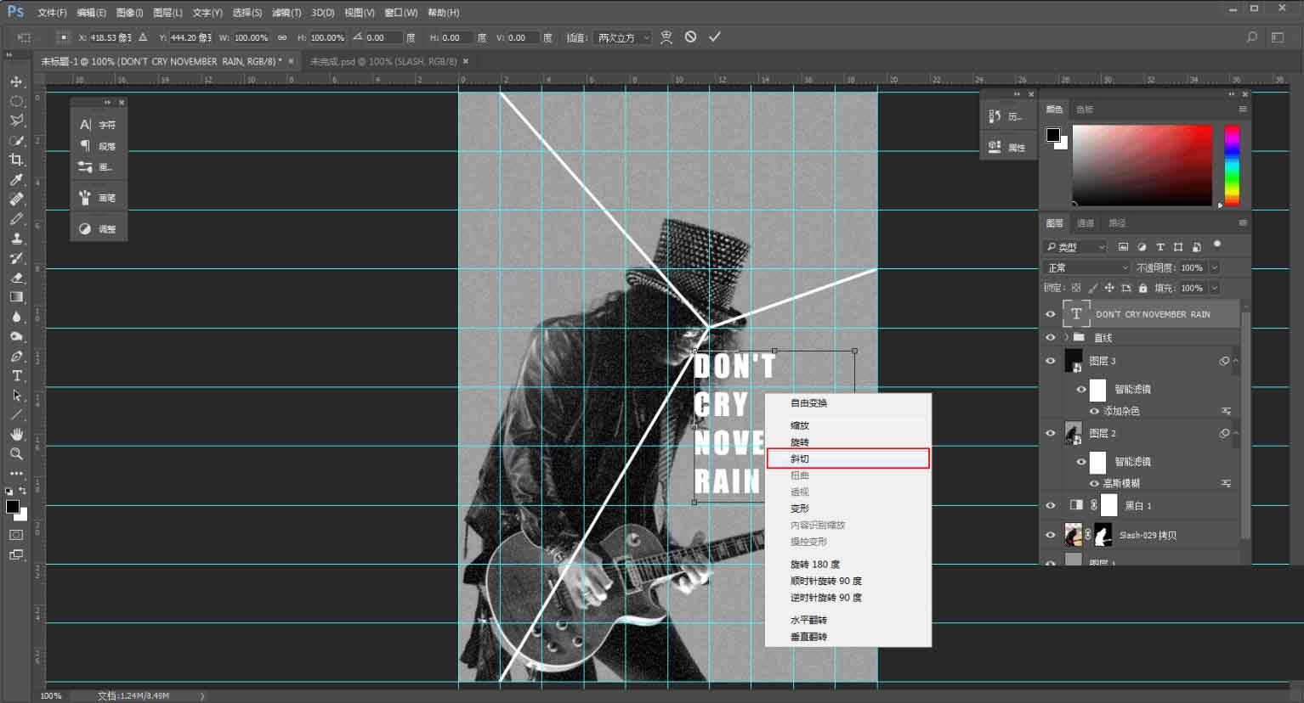Screen dimensions: 1304x703
Task: Open the 图层(L) menu
Action: (x=167, y=13)
